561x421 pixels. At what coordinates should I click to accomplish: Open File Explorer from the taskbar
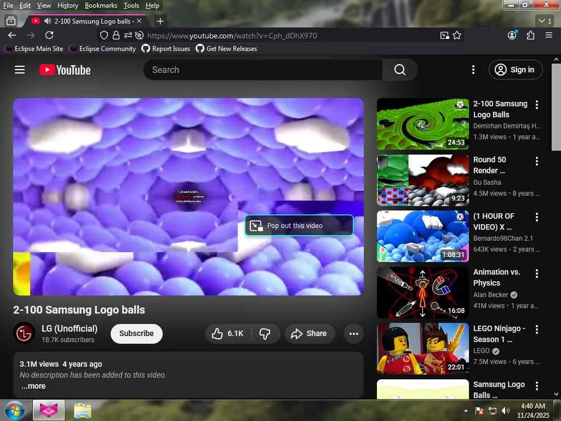[83, 411]
